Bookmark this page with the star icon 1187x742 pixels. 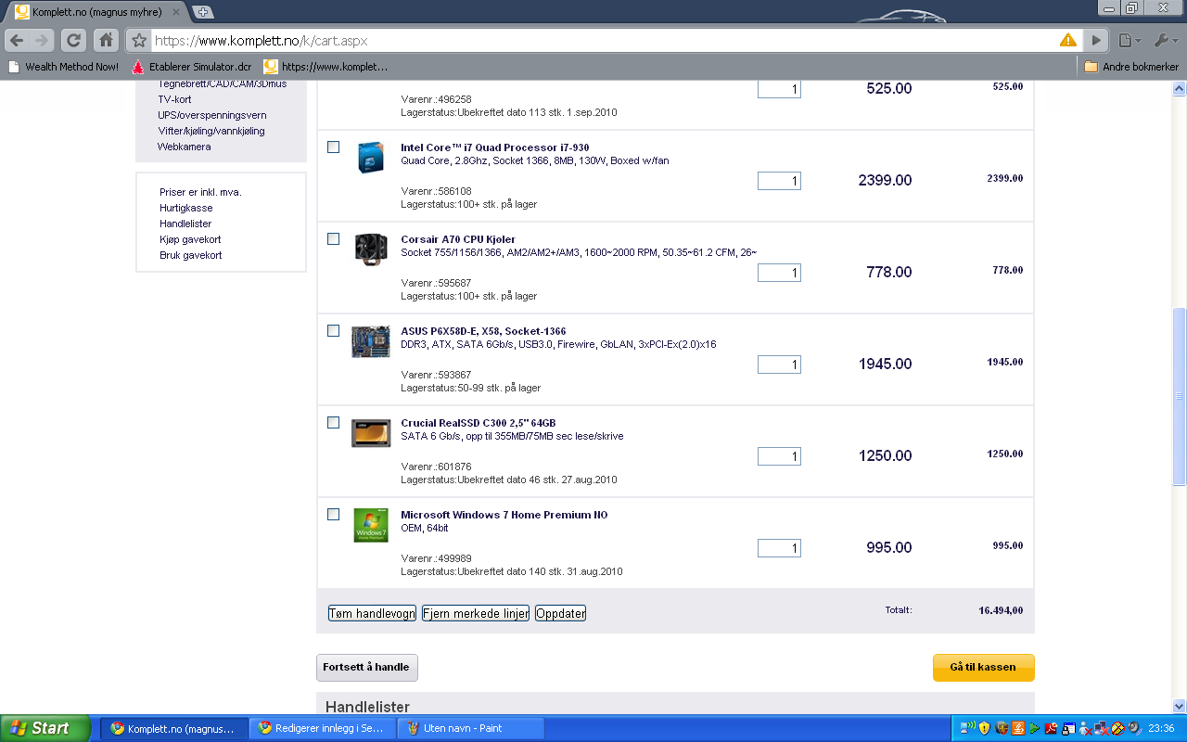pos(139,41)
